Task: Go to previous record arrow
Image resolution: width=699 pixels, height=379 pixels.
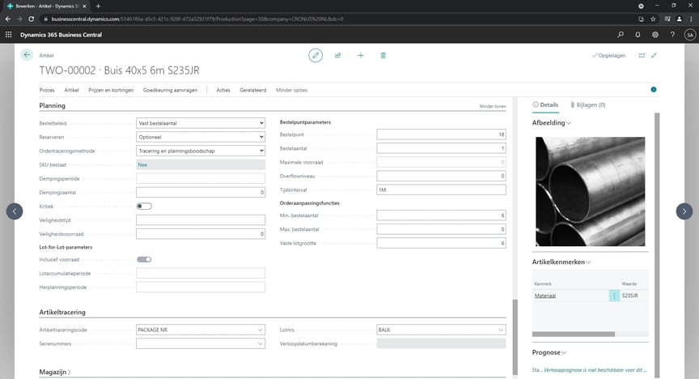Action: tap(15, 211)
